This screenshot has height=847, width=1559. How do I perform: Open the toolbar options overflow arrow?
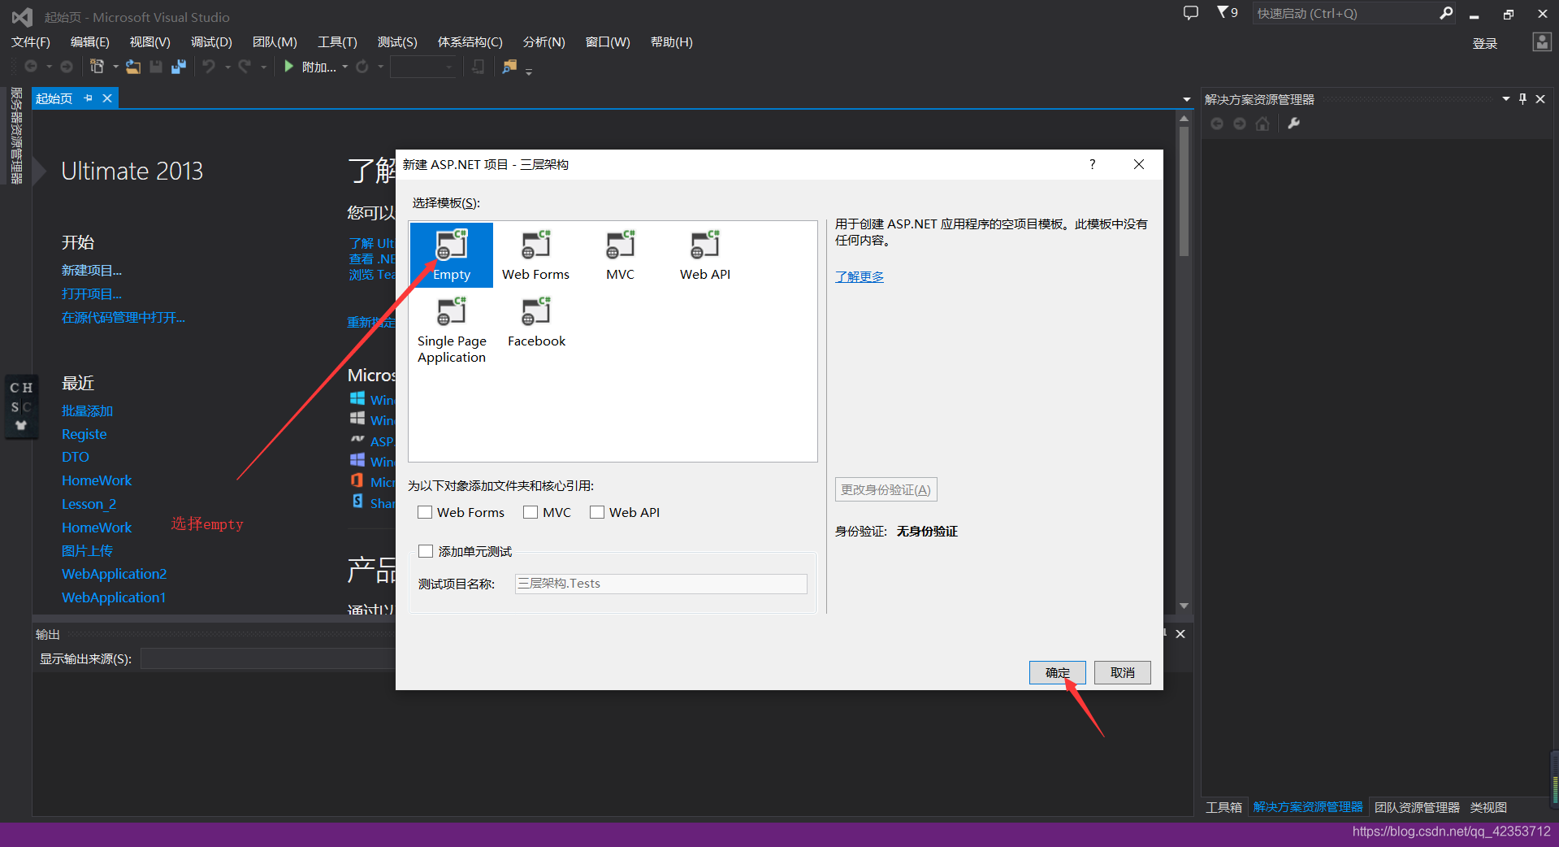[x=529, y=72]
